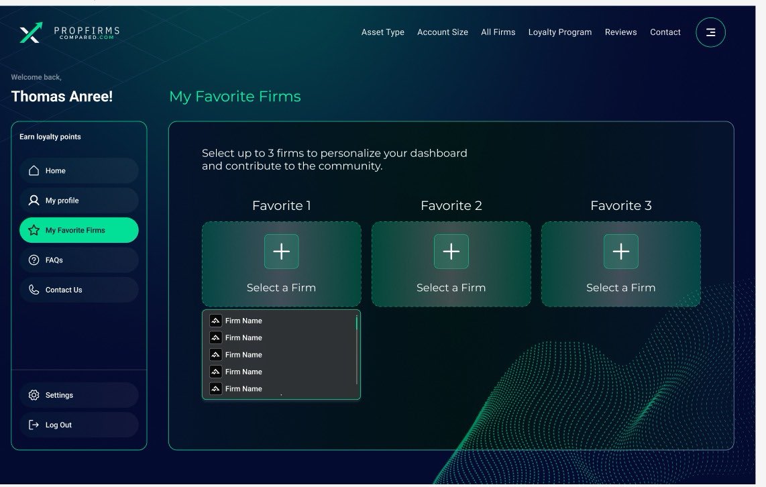
Task: Open the Loyalty Program nav item
Action: pos(560,32)
